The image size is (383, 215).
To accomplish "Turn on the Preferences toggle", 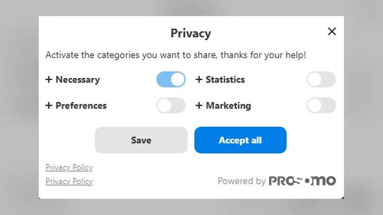I will point(171,106).
